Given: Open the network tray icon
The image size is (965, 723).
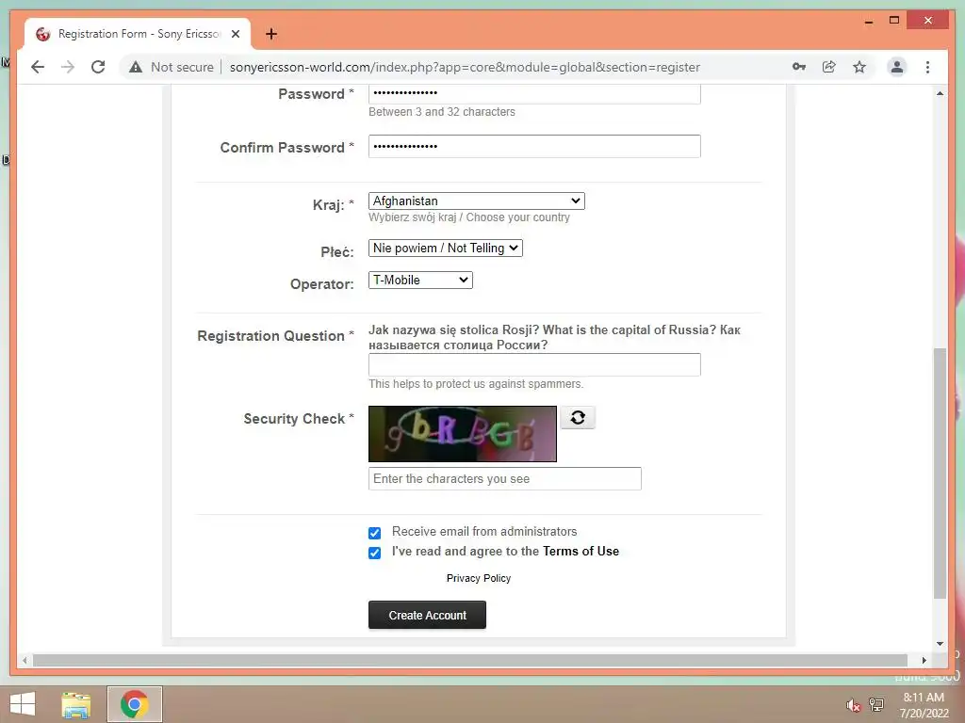Looking at the screenshot, I should click(x=876, y=704).
